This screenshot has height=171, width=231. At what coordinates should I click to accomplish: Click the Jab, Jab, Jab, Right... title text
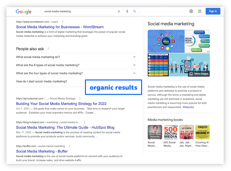[186, 144]
